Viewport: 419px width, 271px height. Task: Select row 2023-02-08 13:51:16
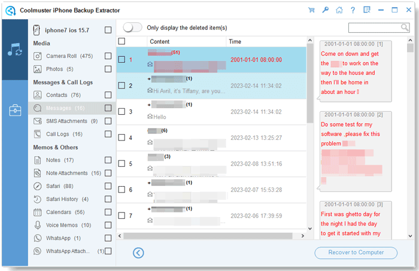[x=211, y=164]
